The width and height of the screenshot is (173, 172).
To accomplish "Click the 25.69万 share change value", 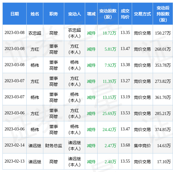I will coord(109,113).
